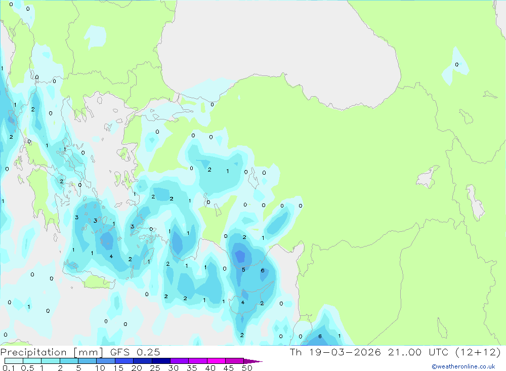The height and width of the screenshot is (371, 506).
Task: Click the map value '5' north of Cyprus
Action: tap(244, 270)
